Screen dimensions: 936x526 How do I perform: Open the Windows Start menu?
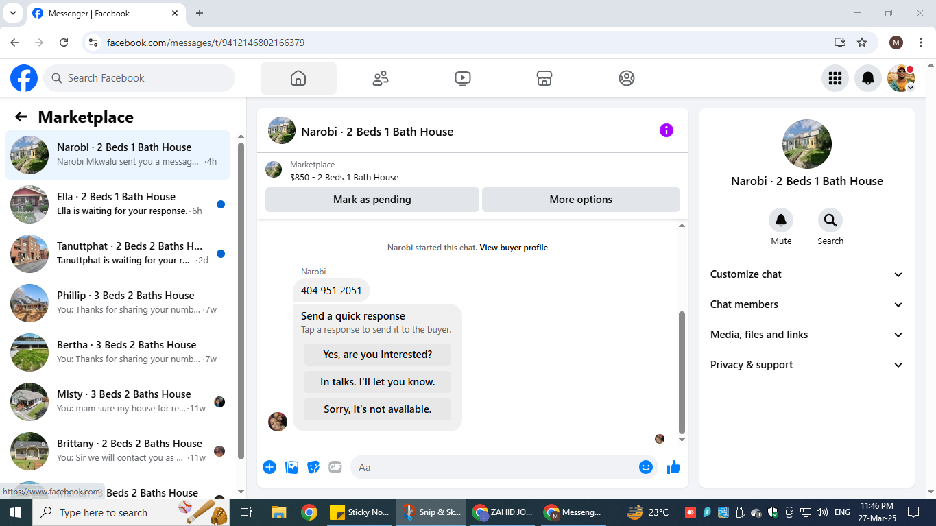15,512
